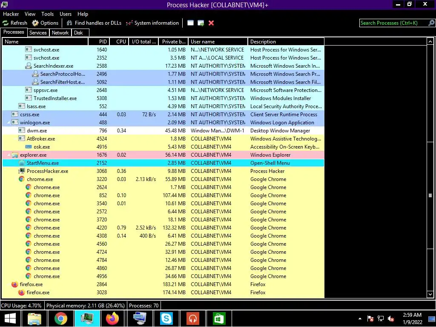Click the scrollbar down arrow

[430, 294]
